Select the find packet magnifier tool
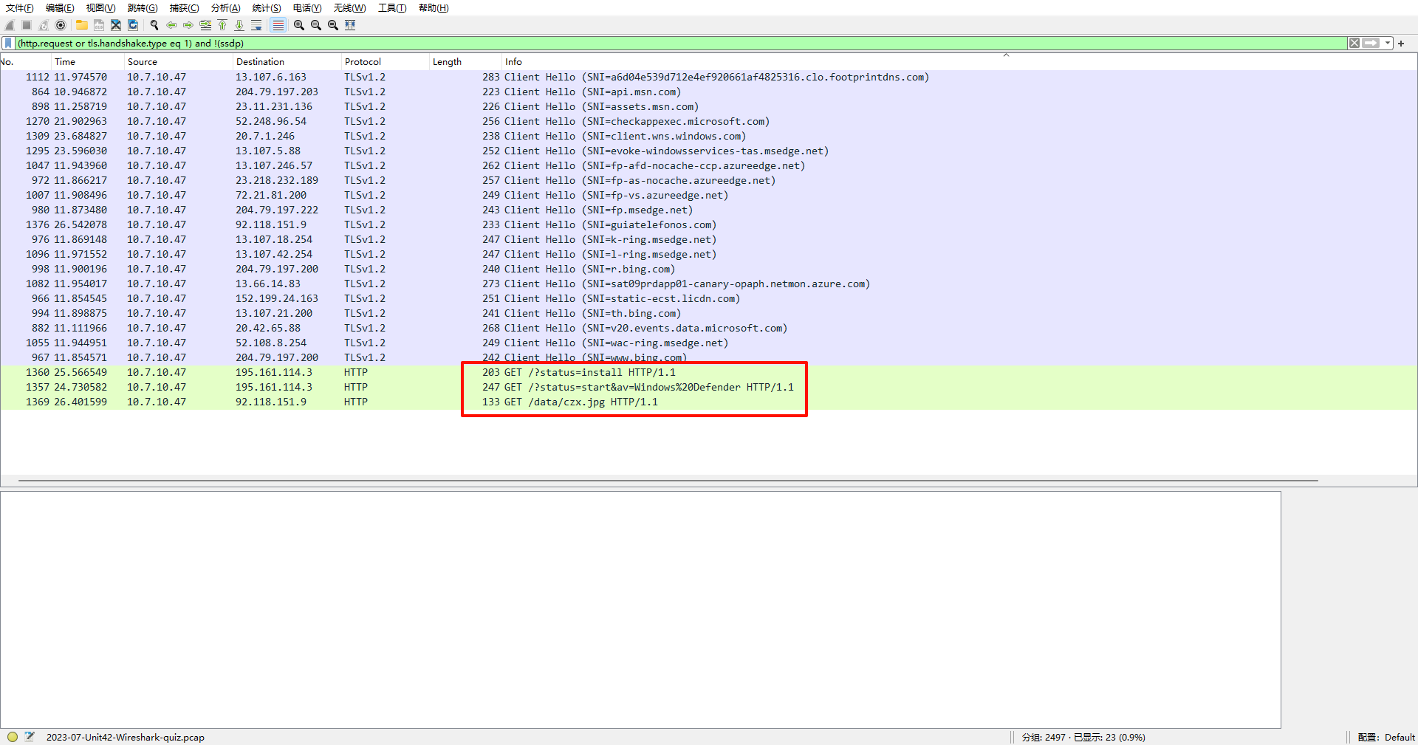1418x745 pixels. pyautogui.click(x=154, y=24)
